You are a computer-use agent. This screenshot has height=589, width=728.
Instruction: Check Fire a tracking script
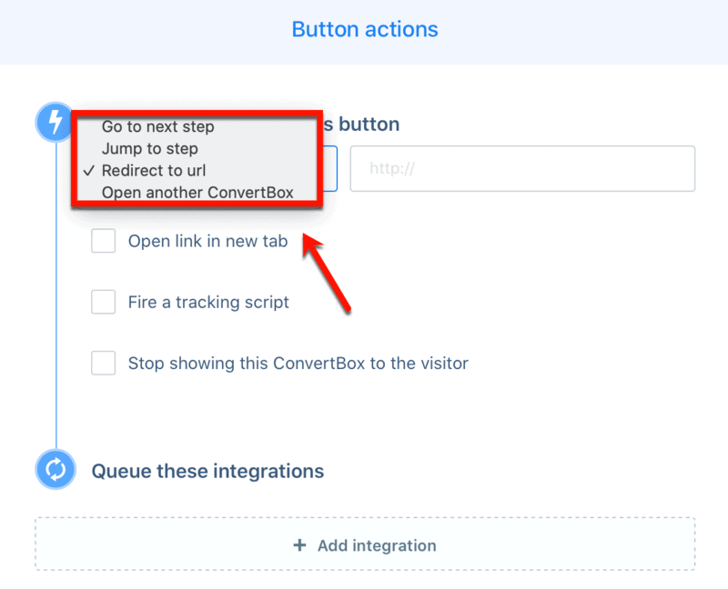tap(103, 302)
